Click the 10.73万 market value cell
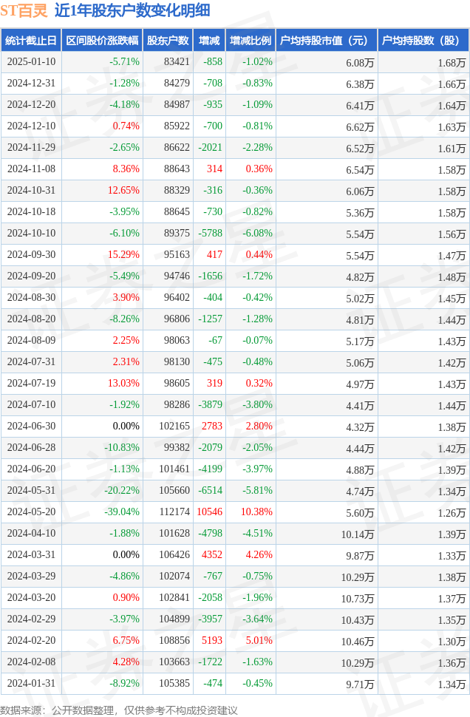Image resolution: width=470 pixels, height=717 pixels. (358, 598)
